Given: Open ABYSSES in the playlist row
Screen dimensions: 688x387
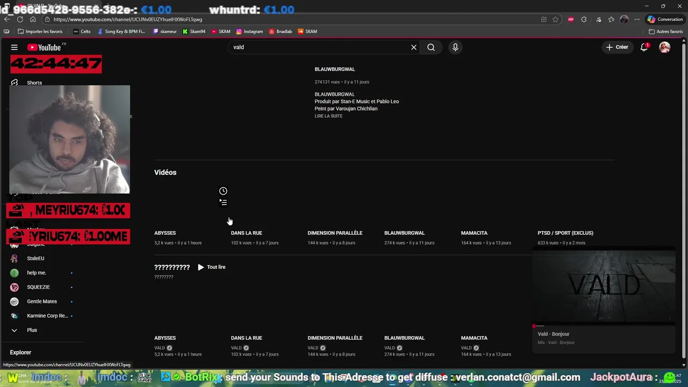Looking at the screenshot, I should pos(165,338).
